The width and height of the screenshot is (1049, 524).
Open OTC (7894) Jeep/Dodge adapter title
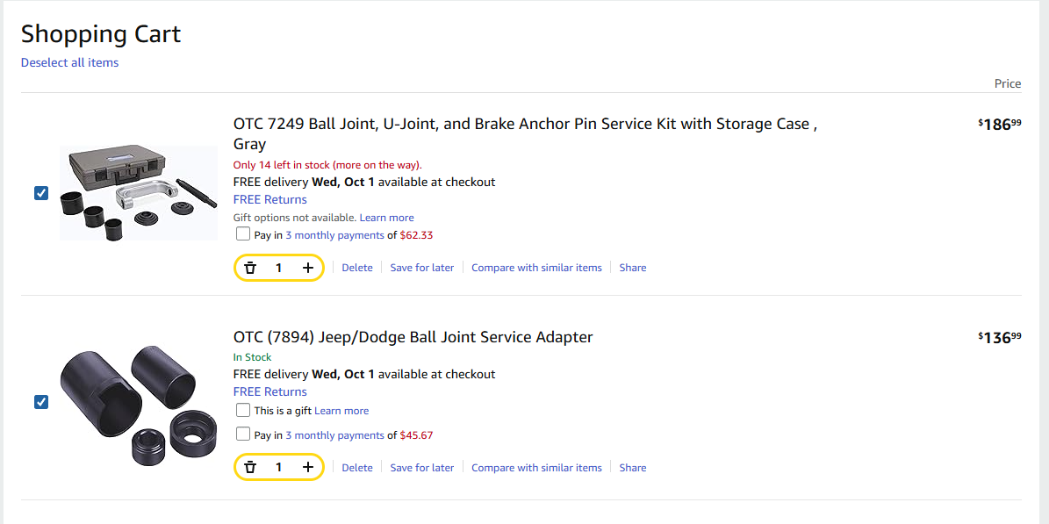pyautogui.click(x=413, y=337)
